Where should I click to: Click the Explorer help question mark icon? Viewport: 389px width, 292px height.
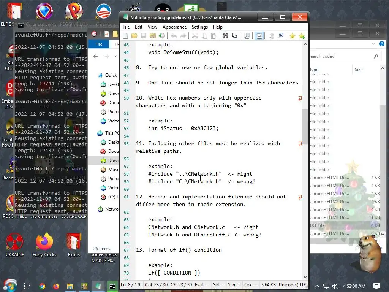pos(382,44)
